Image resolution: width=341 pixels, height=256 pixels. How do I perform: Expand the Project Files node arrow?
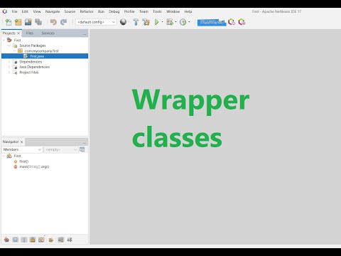[9, 73]
